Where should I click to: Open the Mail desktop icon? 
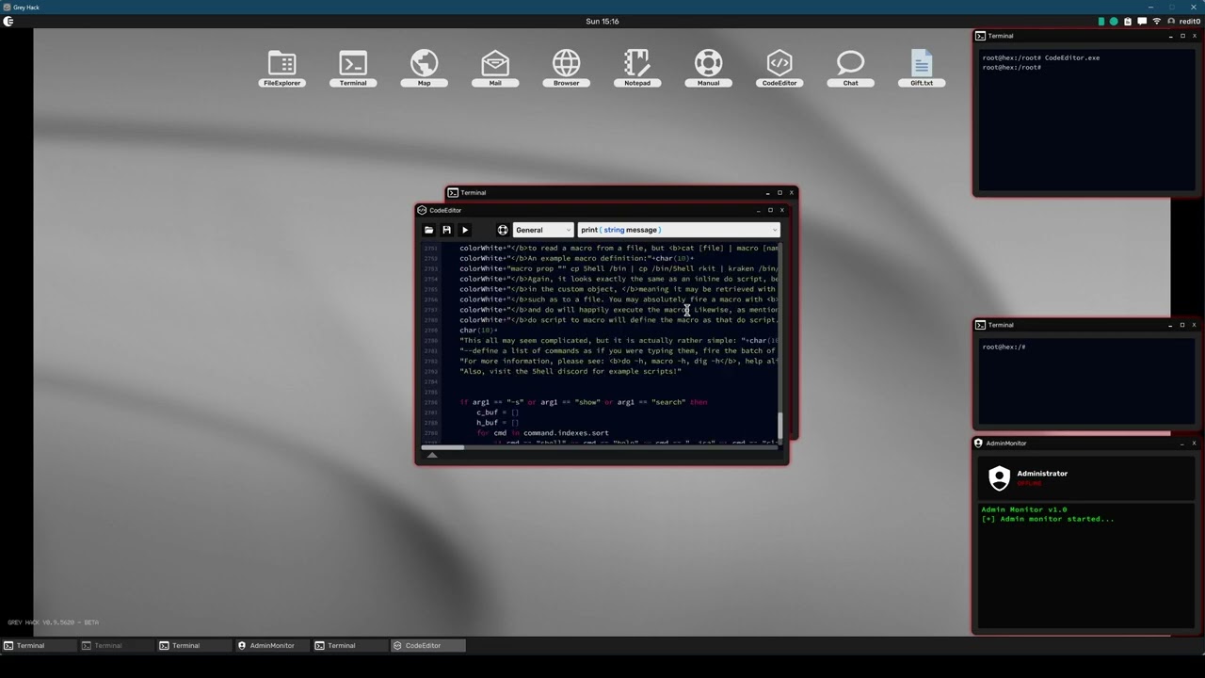pyautogui.click(x=495, y=69)
